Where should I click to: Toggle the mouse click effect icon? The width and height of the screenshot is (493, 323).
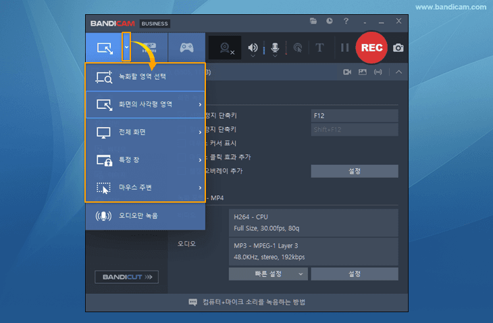point(297,48)
